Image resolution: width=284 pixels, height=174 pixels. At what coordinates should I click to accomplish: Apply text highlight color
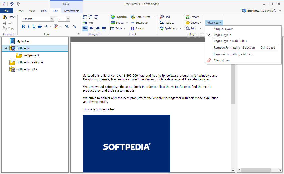56,26
